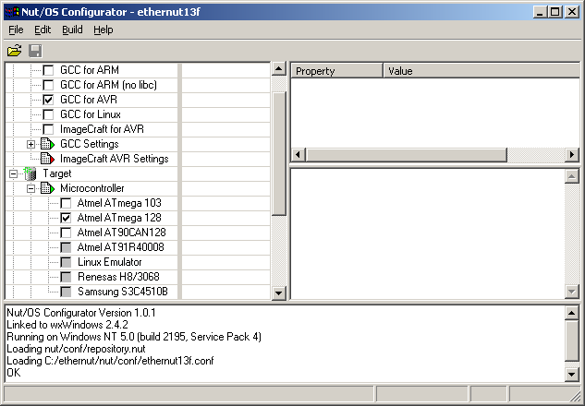The image size is (585, 406).
Task: Select the GCC Settings tree label
Action: pos(89,144)
